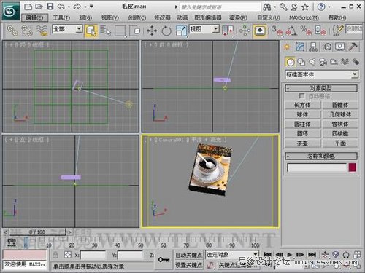
Task: Click the New Scene icon
Action: [x=28, y=7]
